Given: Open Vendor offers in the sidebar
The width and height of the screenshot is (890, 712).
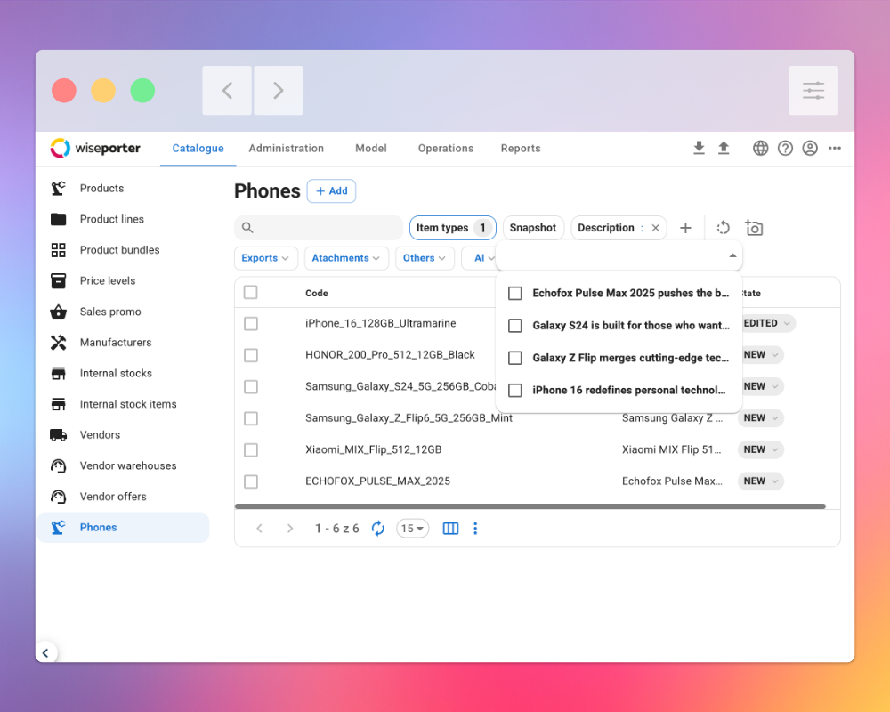Looking at the screenshot, I should pos(123,497).
